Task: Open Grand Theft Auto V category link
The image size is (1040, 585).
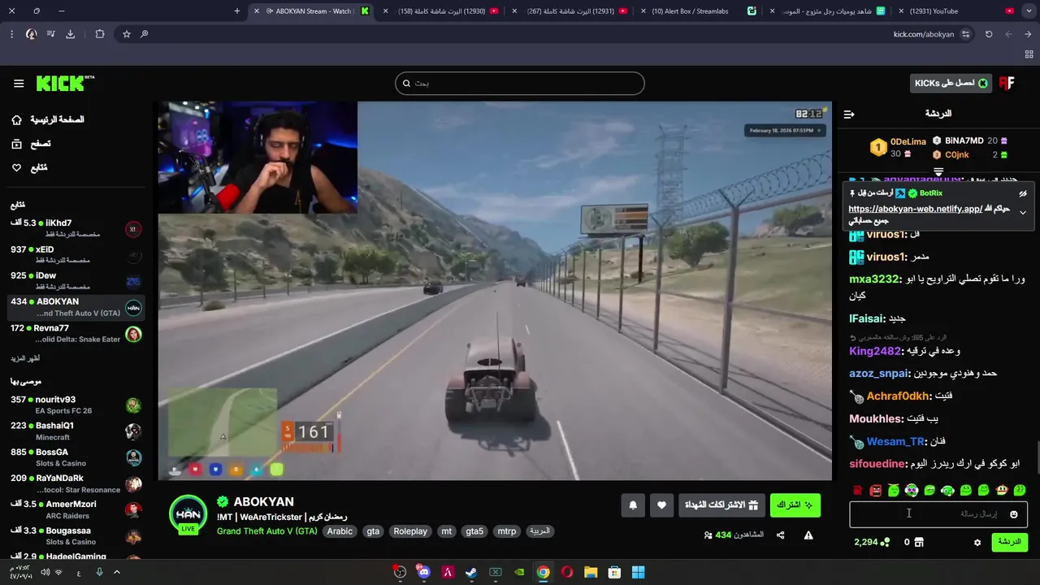Action: pyautogui.click(x=266, y=531)
